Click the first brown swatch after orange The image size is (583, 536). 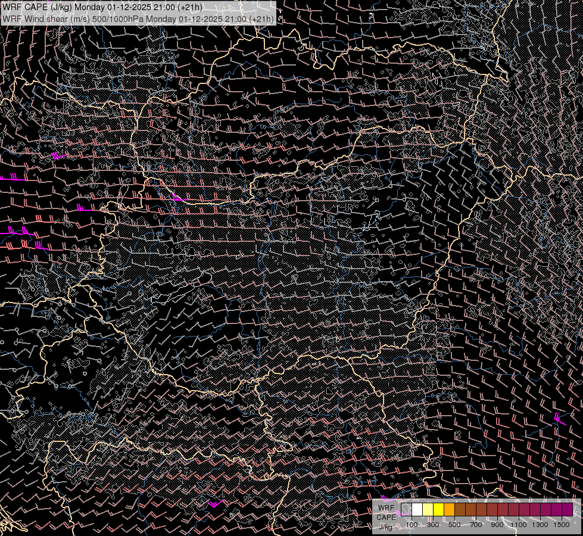(x=460, y=509)
